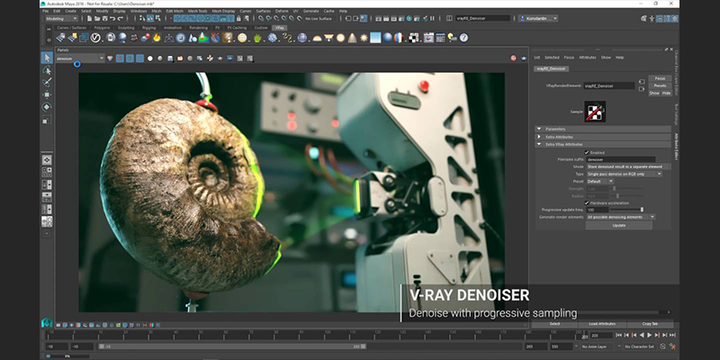This screenshot has height=360, width=720.
Task: Click the redo arrow in status line
Action: pyautogui.click(x=121, y=18)
